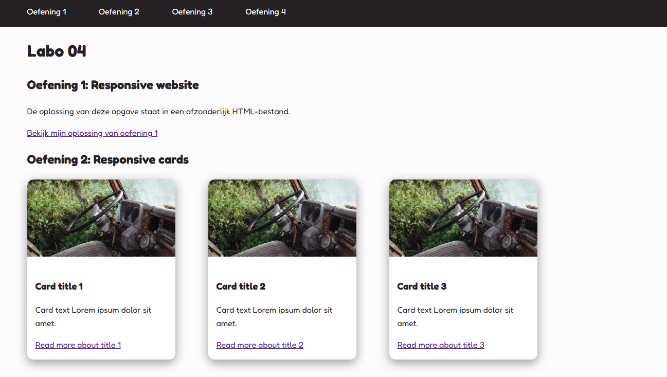Screen dimensions: 667x377
Task: Open the Oefening 1 navigation item
Action: (46, 12)
